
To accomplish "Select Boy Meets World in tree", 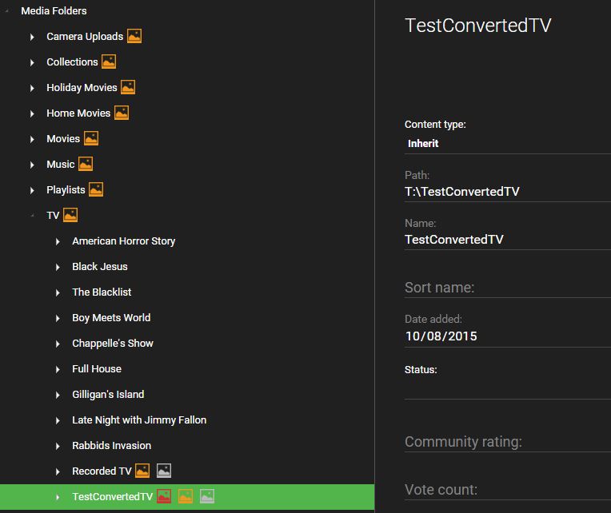I will click(111, 317).
